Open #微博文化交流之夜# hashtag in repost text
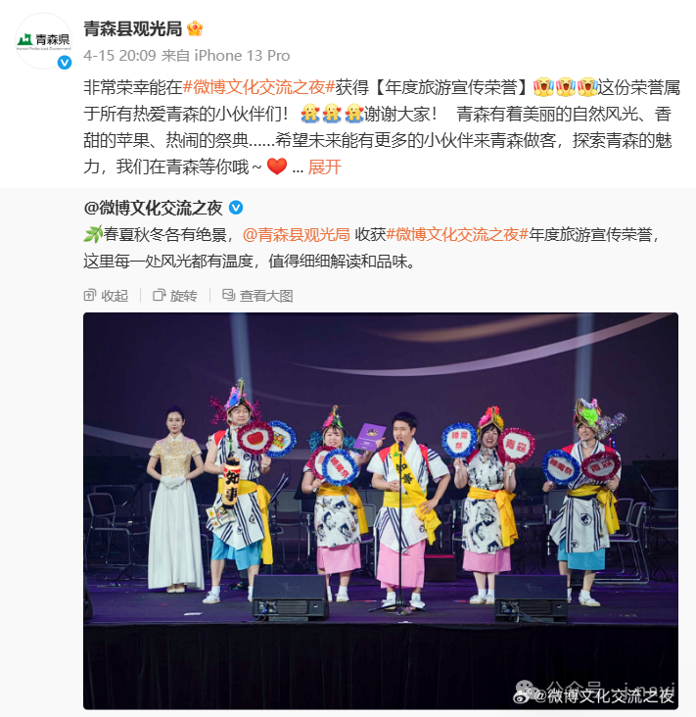The height and width of the screenshot is (717, 696). 457,234
